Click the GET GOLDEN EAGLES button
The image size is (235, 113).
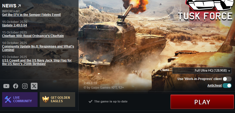tap(57, 99)
